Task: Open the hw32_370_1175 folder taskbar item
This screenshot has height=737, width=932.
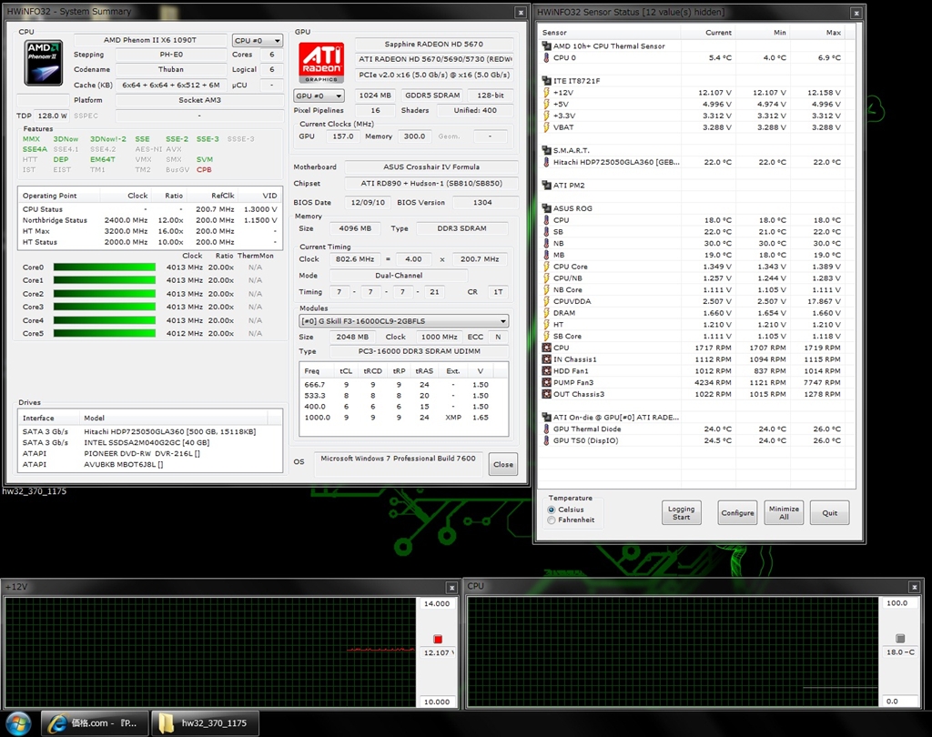Action: [205, 723]
